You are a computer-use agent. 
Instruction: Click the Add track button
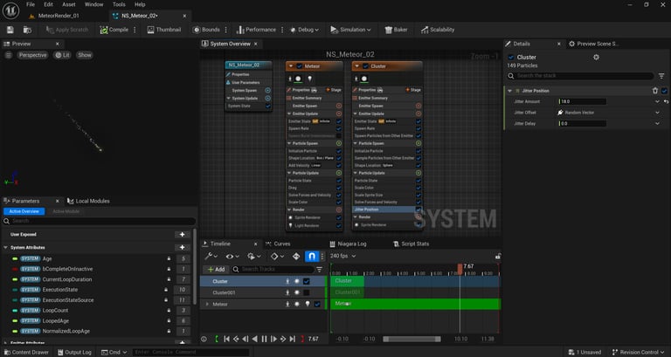[x=215, y=269]
